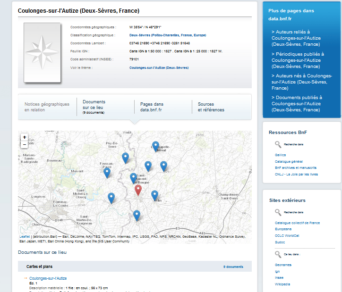342x292 pixels.
Task: Open the Sources et références tab
Action: (x=211, y=107)
